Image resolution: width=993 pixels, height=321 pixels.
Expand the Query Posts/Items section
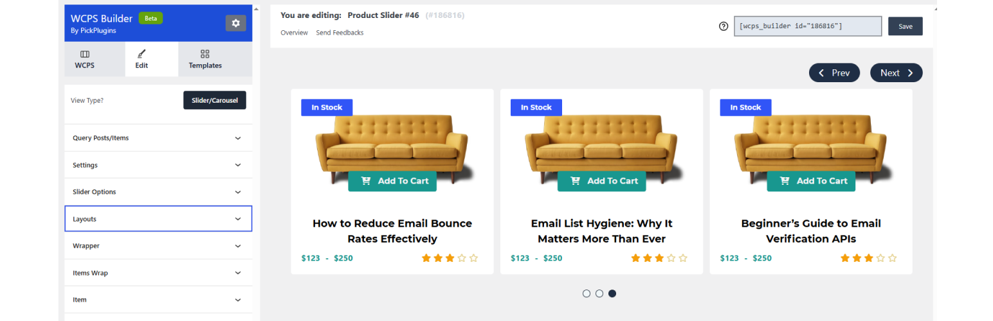tap(158, 138)
